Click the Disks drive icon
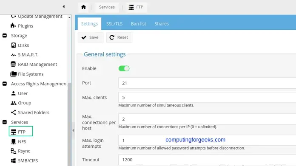The height and width of the screenshot is (166, 296). [14, 45]
